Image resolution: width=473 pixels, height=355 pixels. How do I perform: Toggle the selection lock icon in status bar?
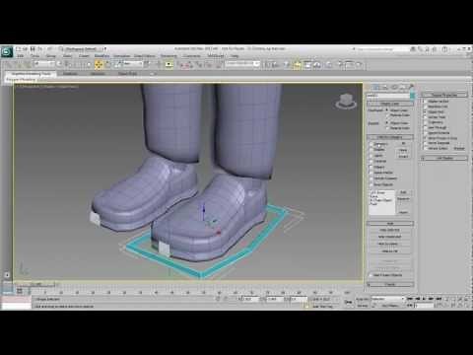point(219,299)
